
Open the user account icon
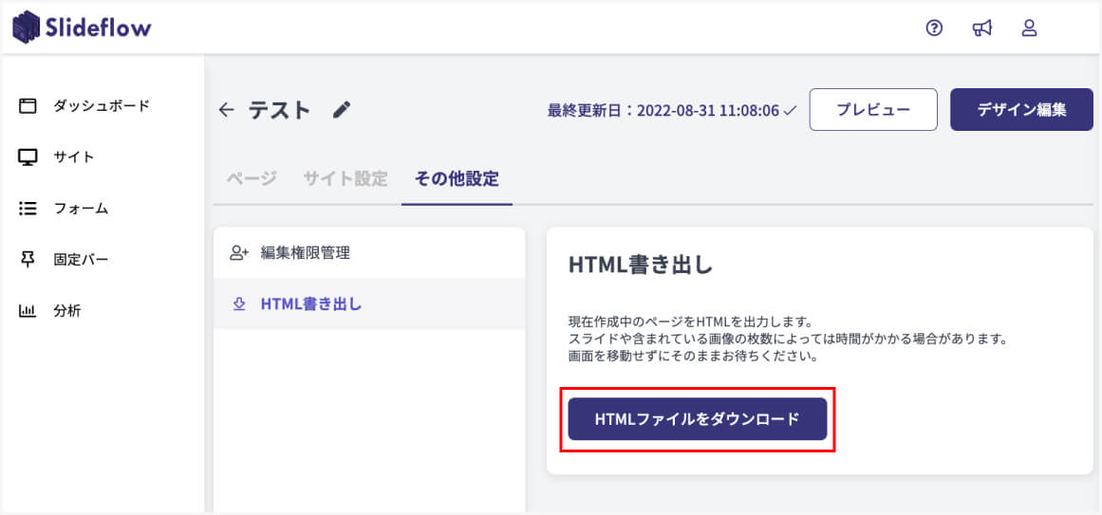pyautogui.click(x=1029, y=28)
